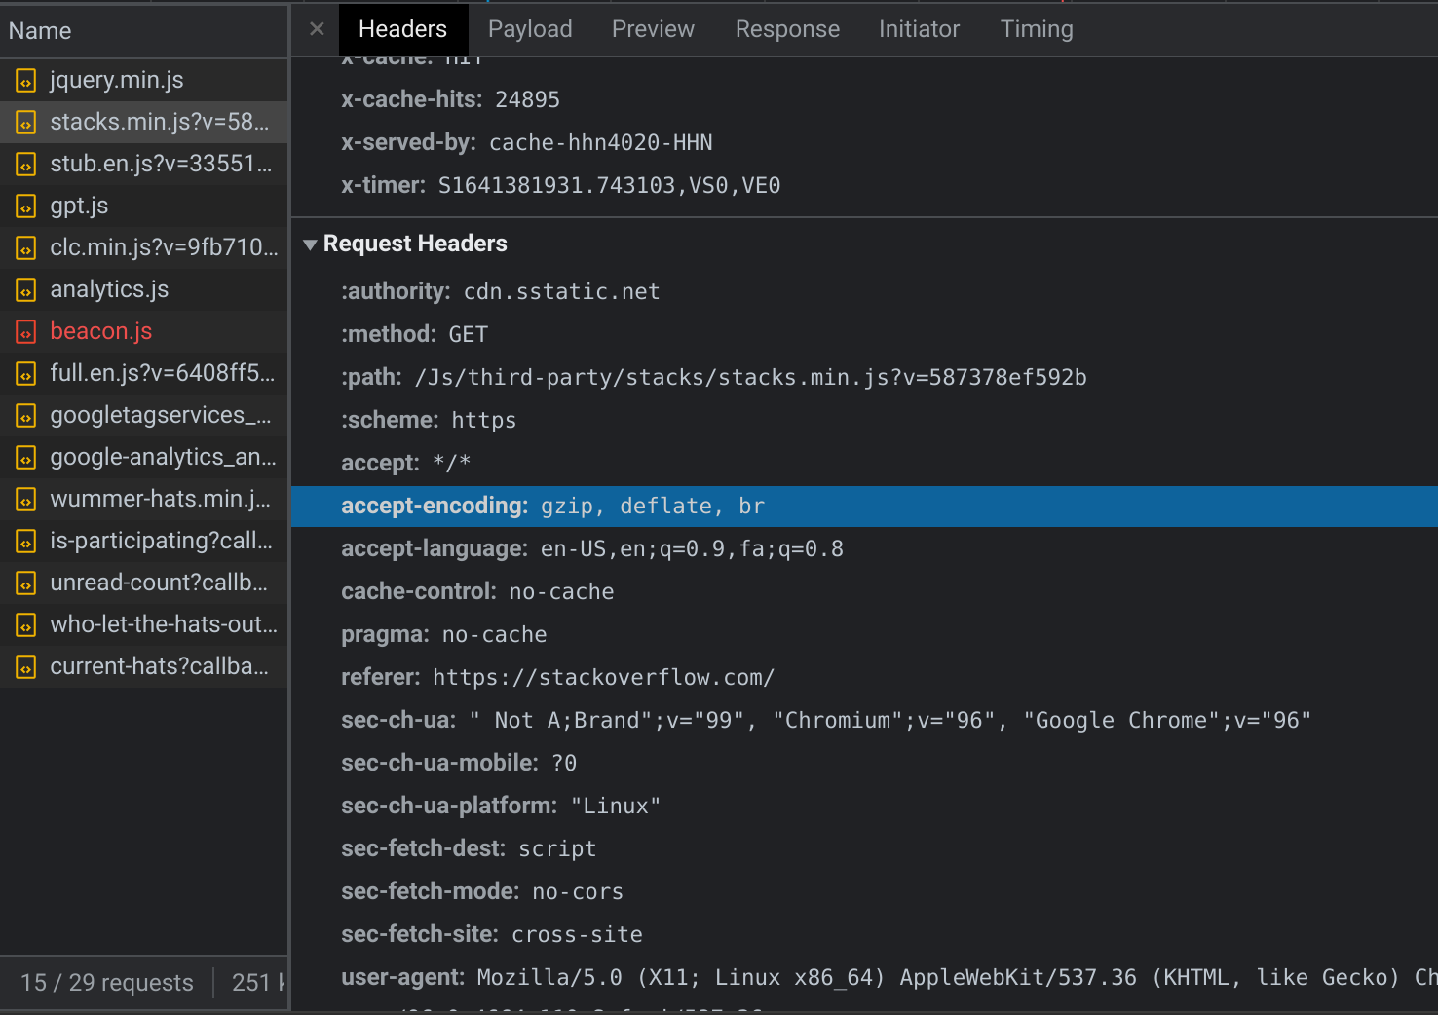
Task: Close the request details pane
Action: pyautogui.click(x=317, y=29)
